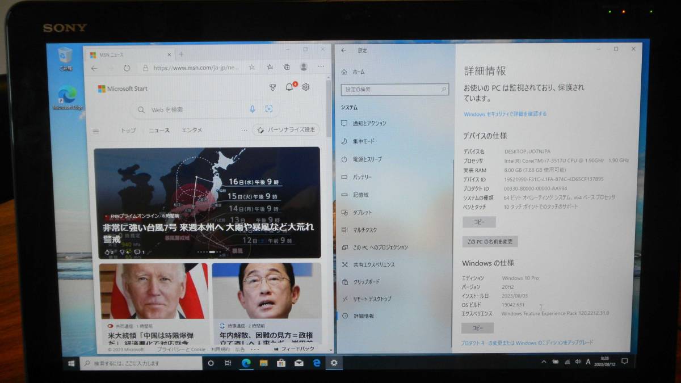Go back in Edge browser
681x383 pixels.
coord(94,68)
